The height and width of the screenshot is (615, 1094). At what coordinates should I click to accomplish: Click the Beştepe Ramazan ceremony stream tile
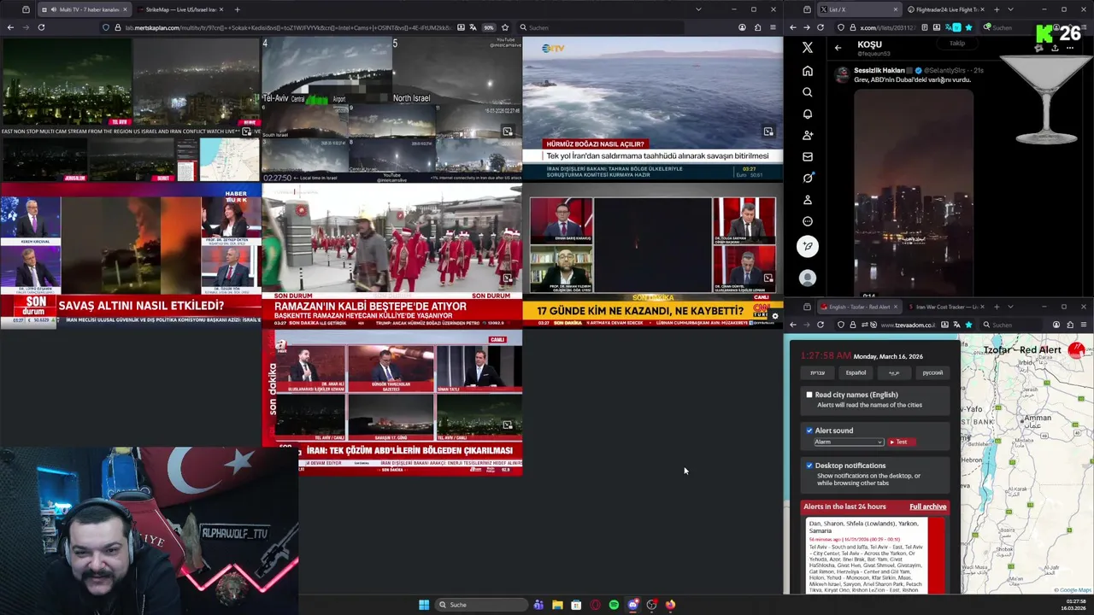(x=392, y=256)
